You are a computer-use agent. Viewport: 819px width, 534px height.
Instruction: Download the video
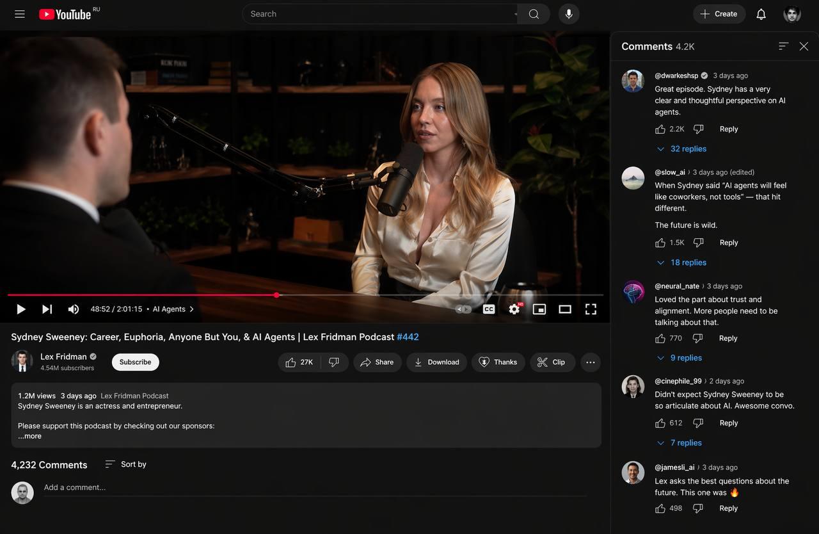tap(437, 362)
